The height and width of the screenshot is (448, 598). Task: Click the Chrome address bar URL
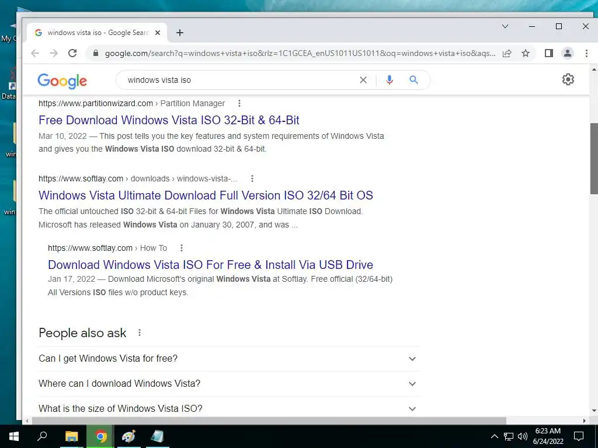300,53
